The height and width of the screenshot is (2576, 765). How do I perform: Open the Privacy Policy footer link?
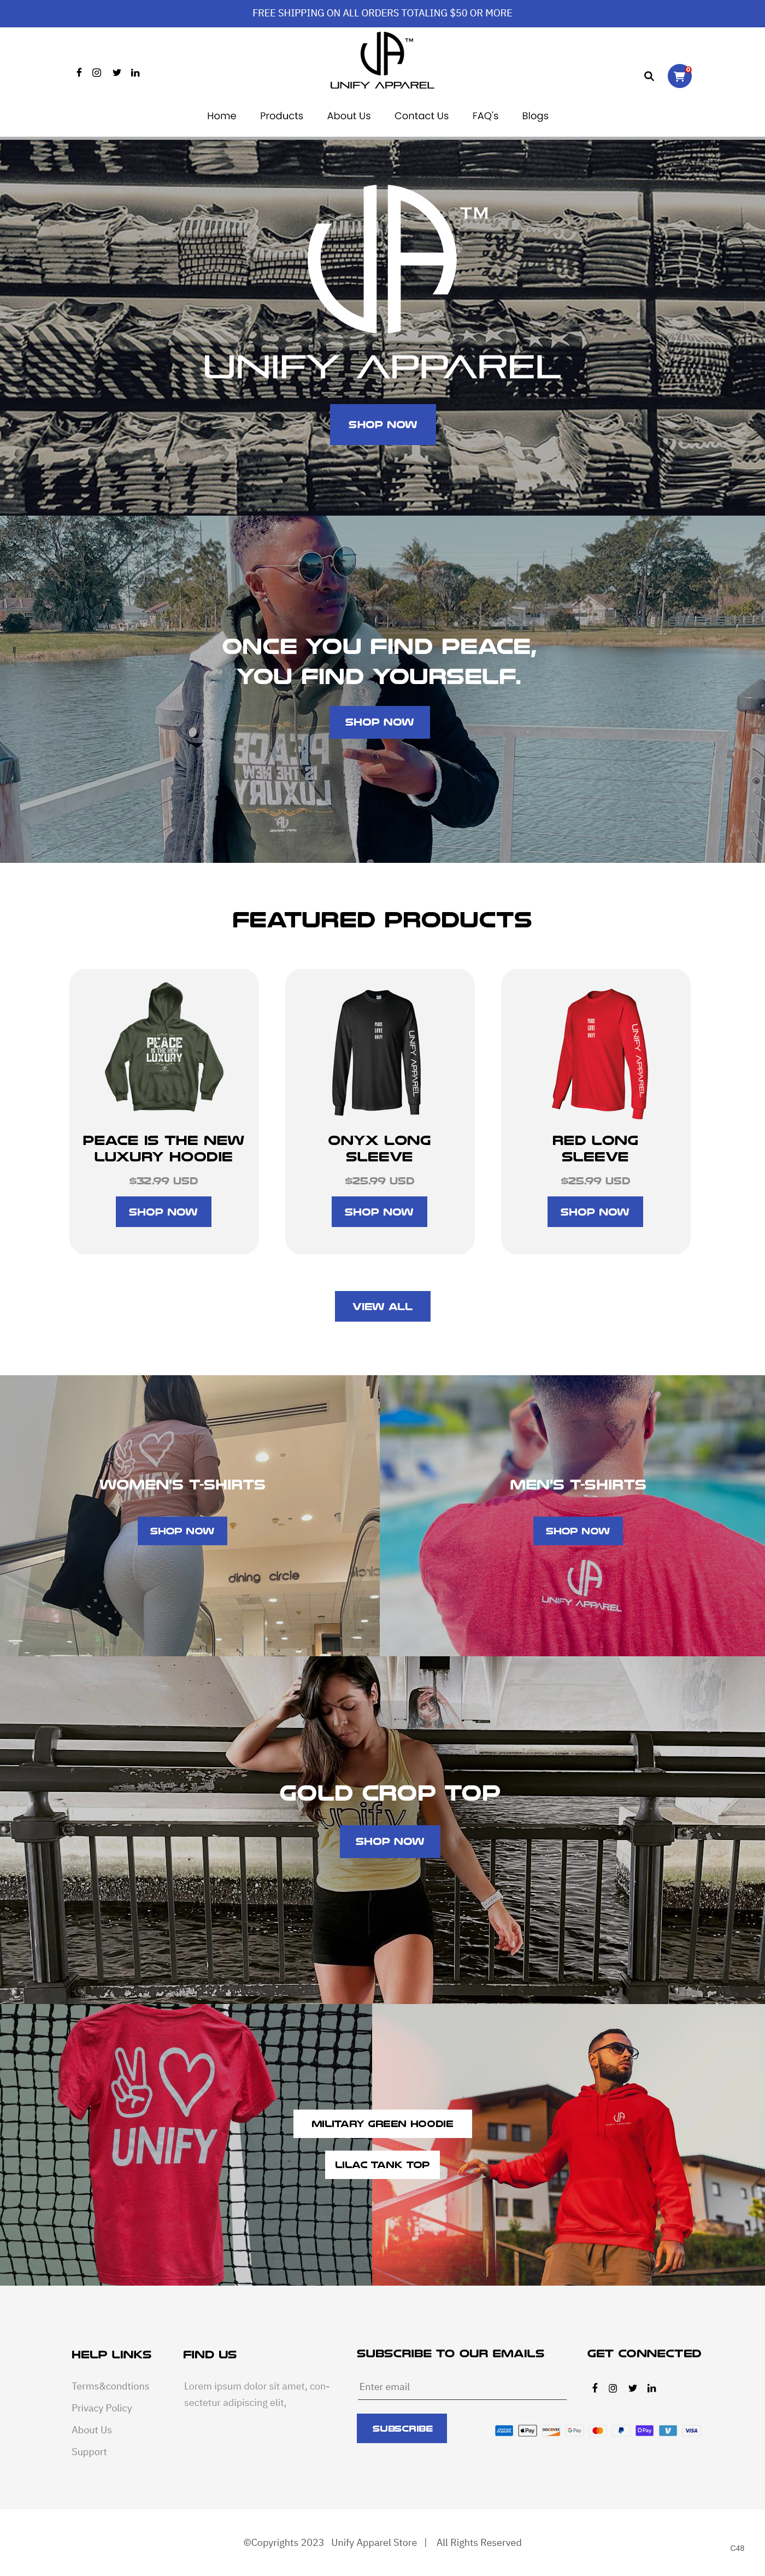pos(102,2408)
